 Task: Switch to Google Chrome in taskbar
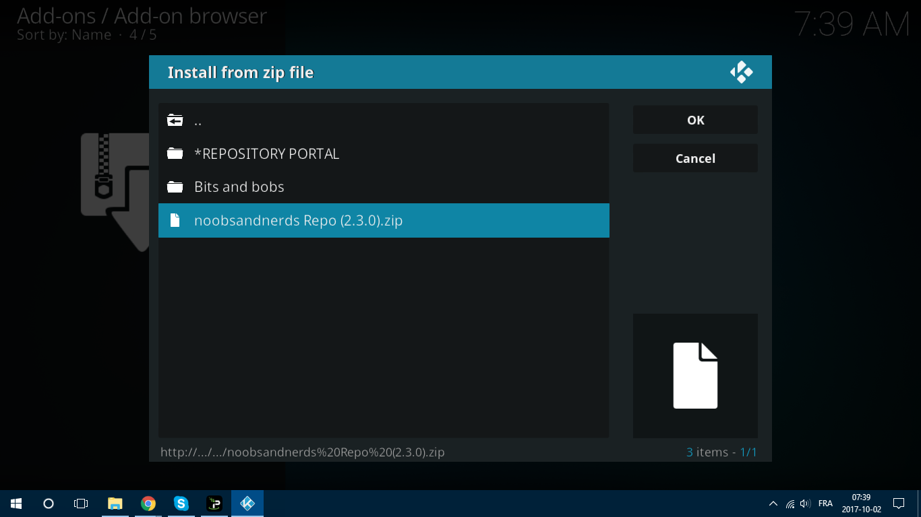click(148, 504)
